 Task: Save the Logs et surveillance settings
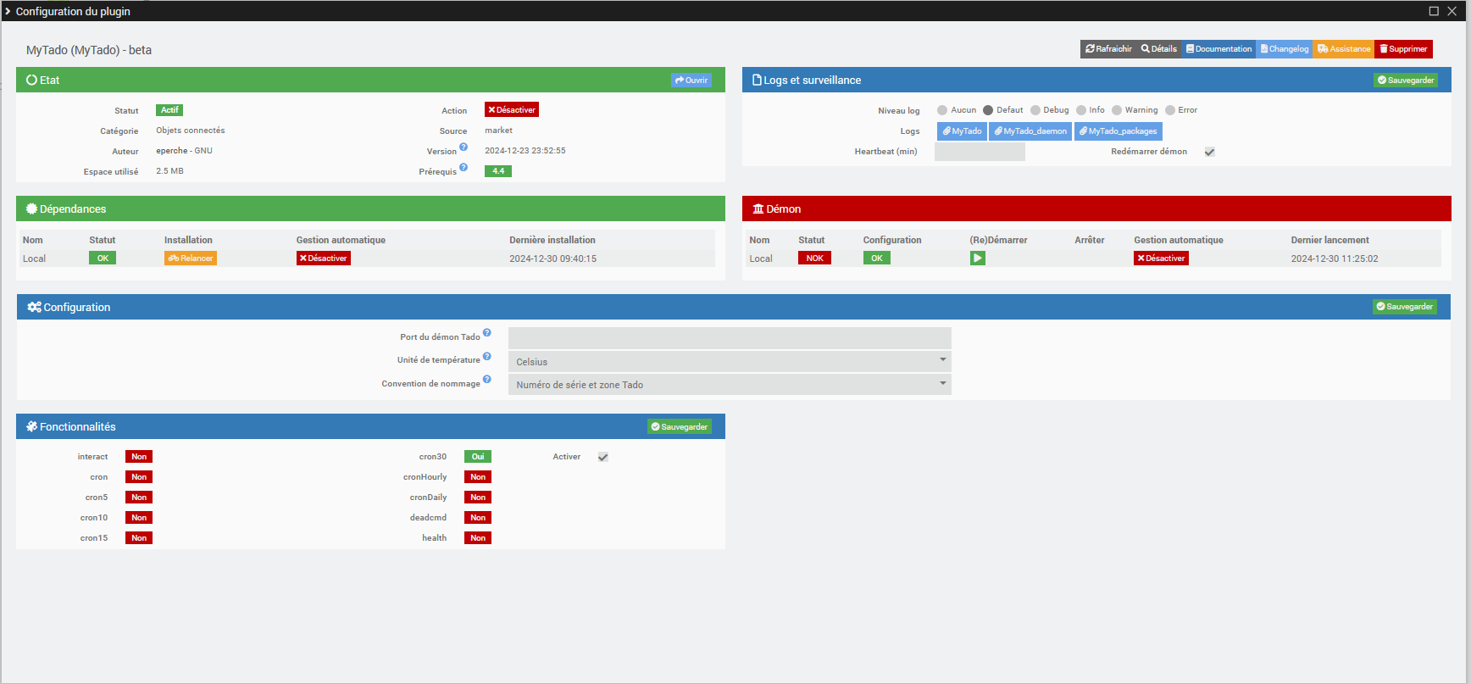pos(1406,81)
